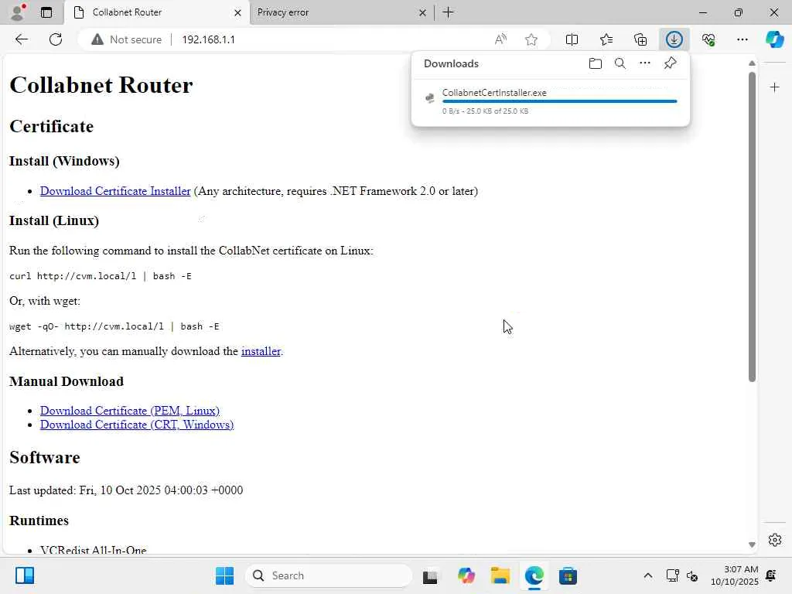Download Certificate (PEM, Linux) link
Viewport: 792px width, 594px height.
(x=130, y=411)
